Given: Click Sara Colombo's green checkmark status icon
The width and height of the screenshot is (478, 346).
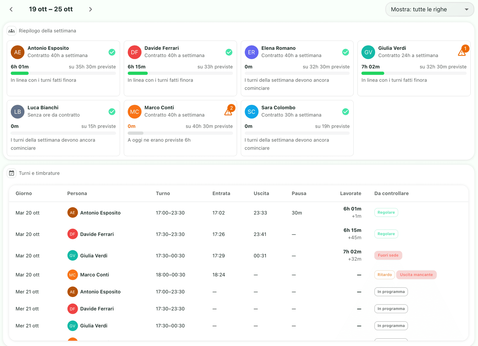Looking at the screenshot, I should 346,112.
